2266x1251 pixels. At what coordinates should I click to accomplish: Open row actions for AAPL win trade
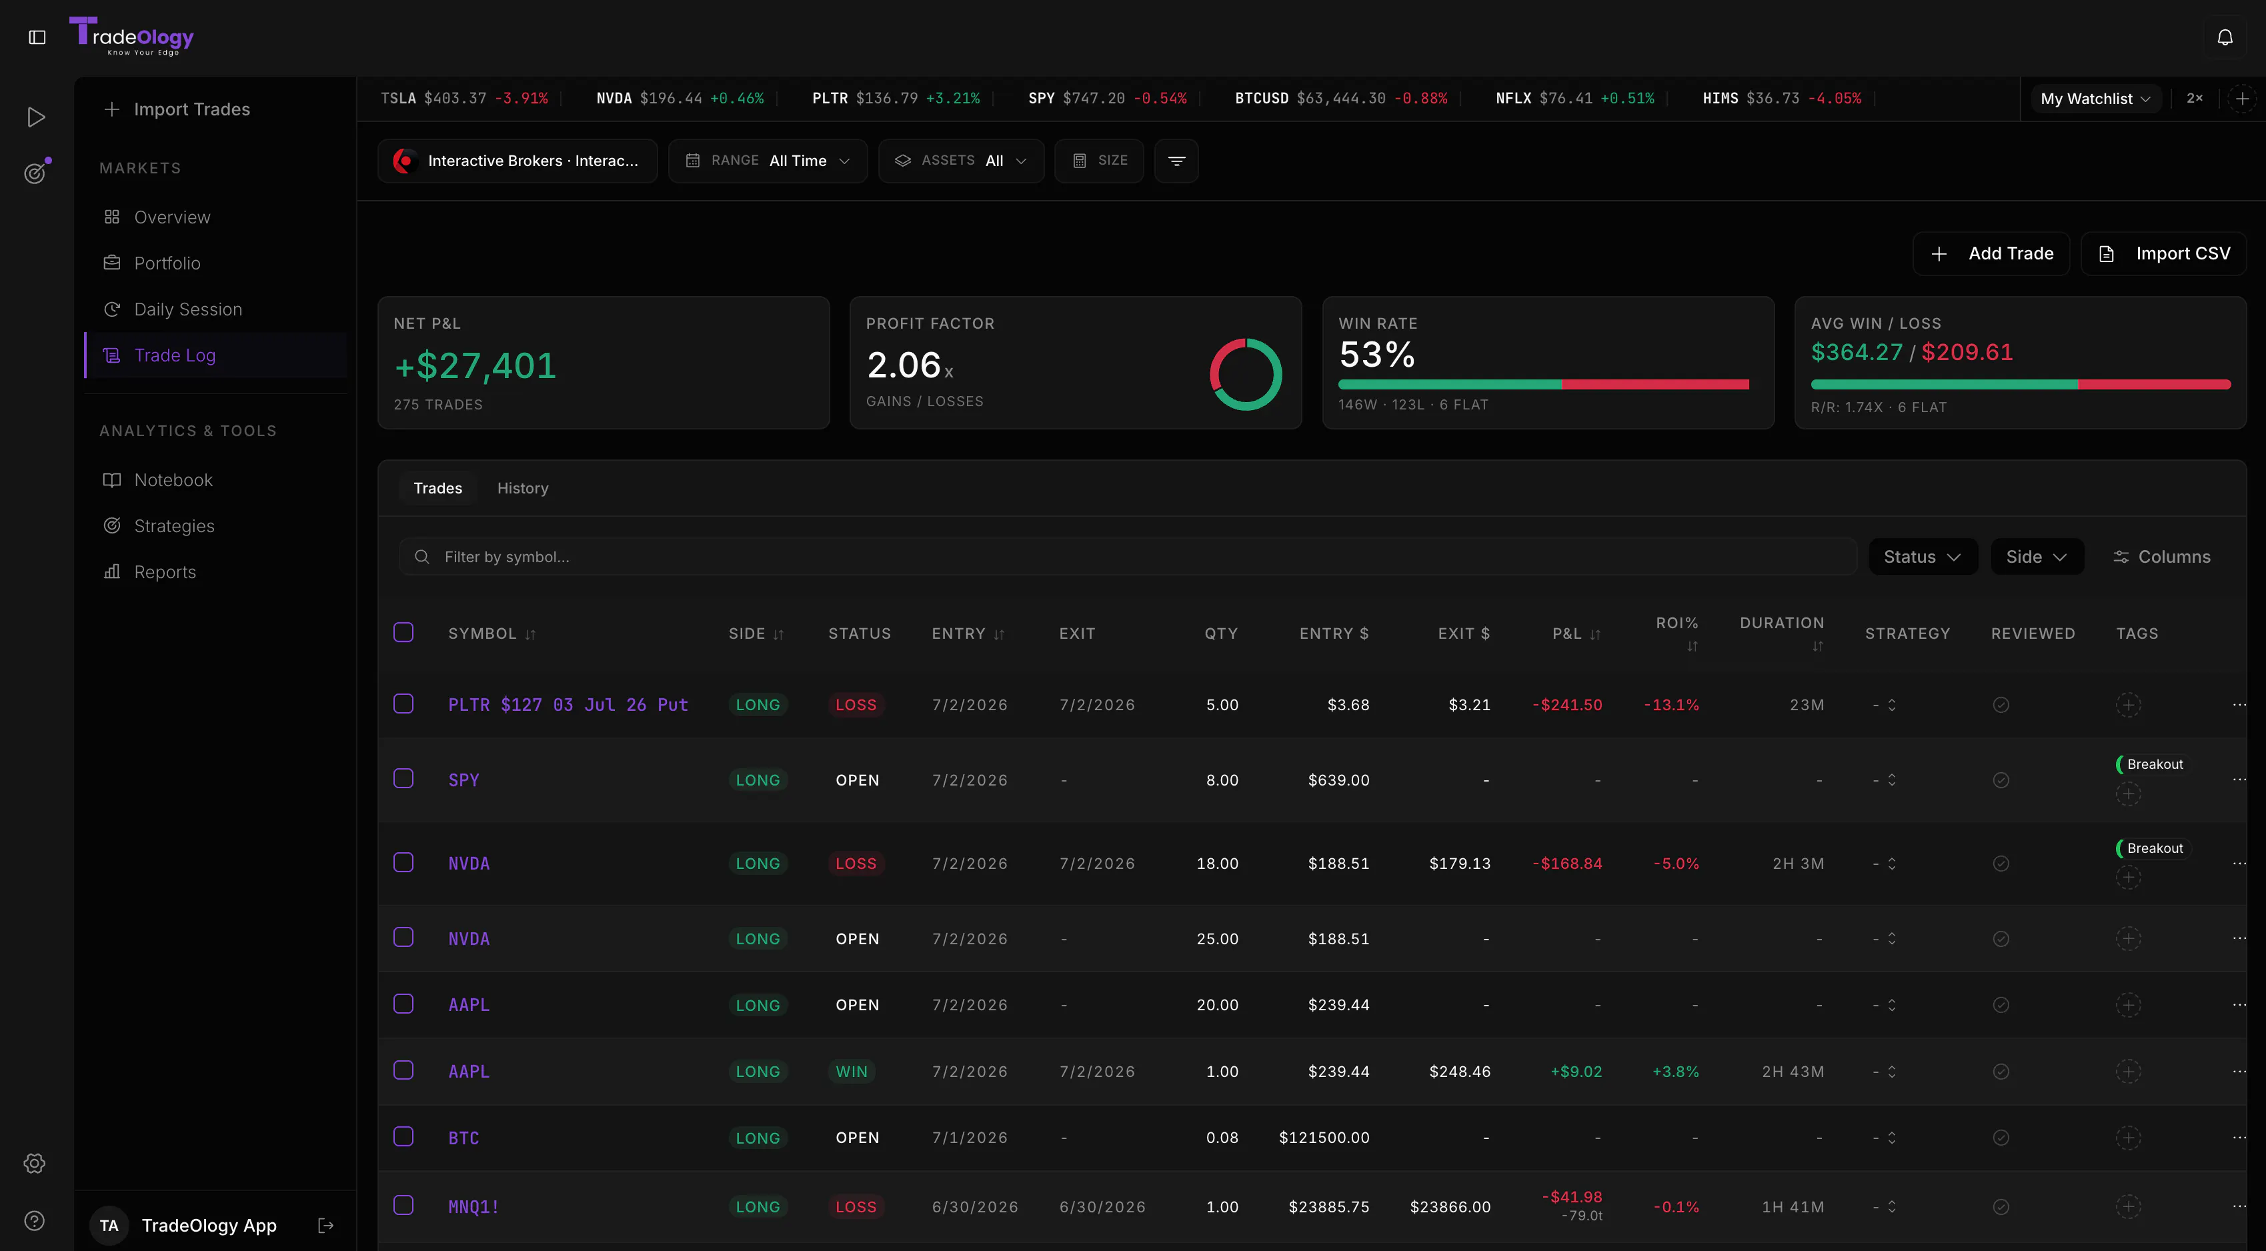2239,1072
